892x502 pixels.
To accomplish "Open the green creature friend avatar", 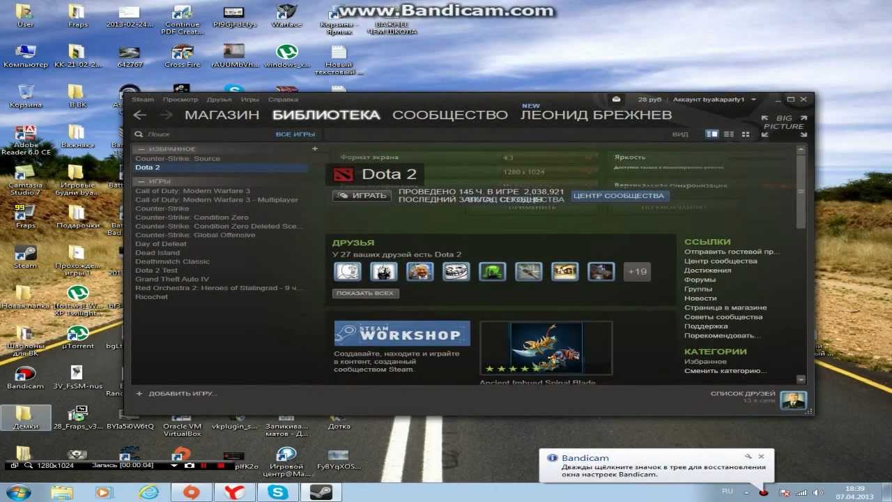I will pyautogui.click(x=492, y=272).
